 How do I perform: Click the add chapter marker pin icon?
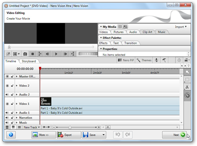(x=189, y=66)
